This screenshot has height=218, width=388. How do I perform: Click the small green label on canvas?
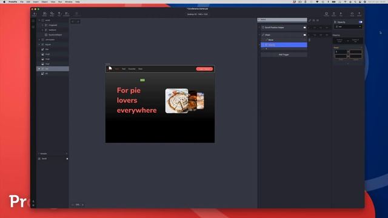[142, 80]
